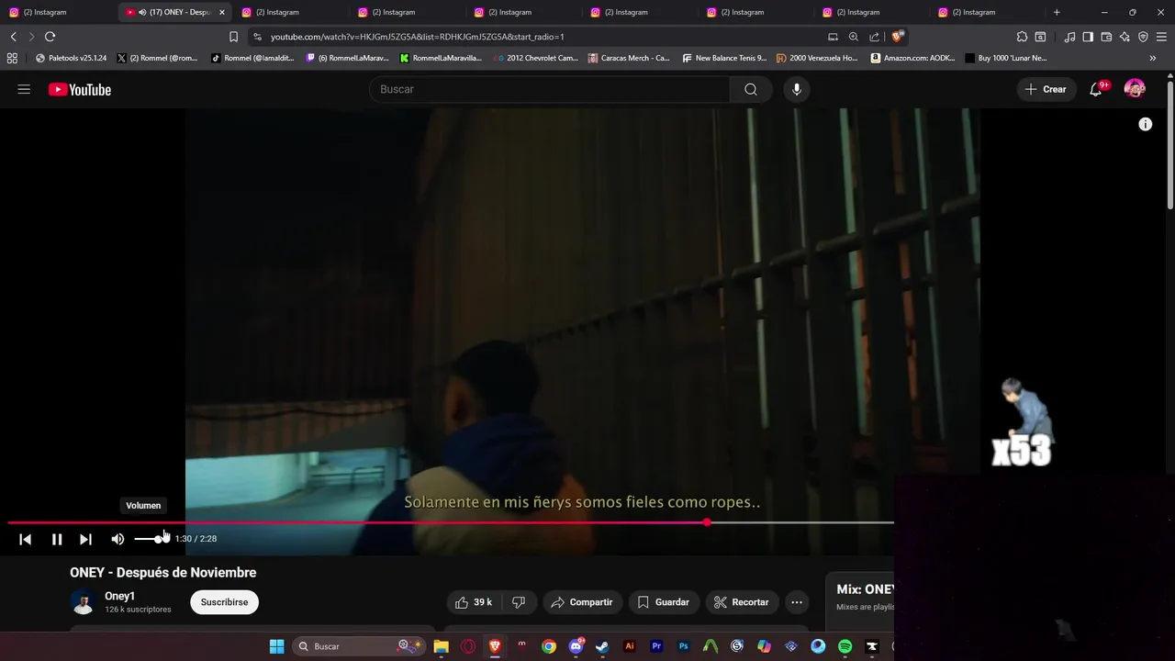This screenshot has width=1175, height=661.
Task: Open a new browser tab
Action: coord(1057,12)
